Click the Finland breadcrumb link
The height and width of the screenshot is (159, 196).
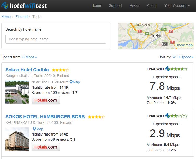21,17
